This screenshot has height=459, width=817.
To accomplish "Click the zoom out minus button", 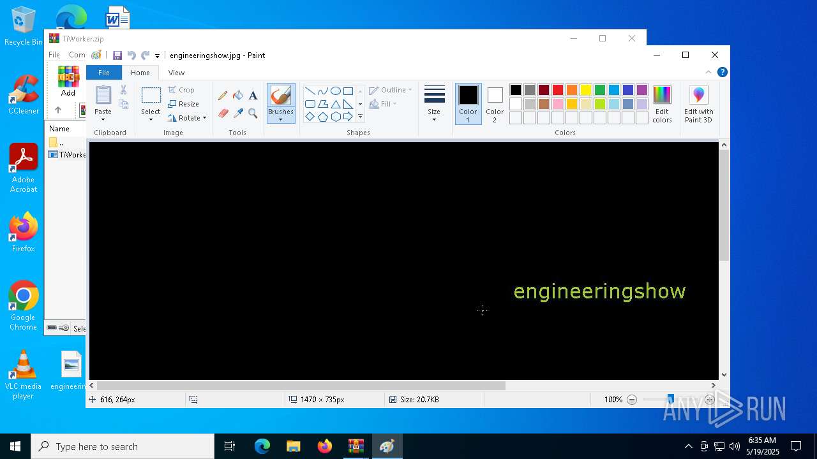I will pyautogui.click(x=632, y=400).
